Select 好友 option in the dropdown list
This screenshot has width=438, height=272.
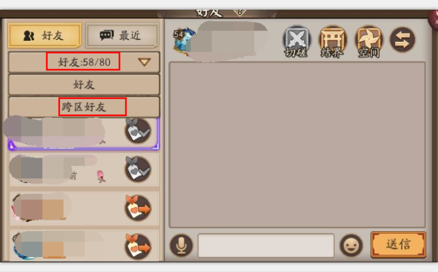coord(84,84)
